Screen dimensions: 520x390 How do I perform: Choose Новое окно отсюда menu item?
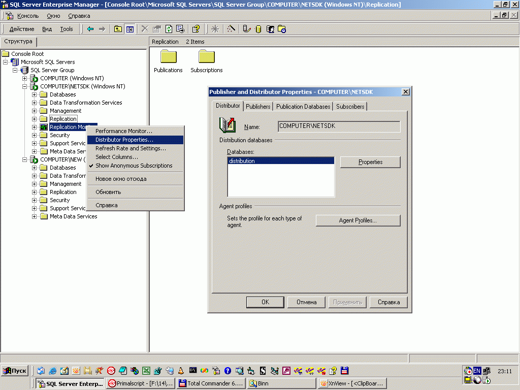[135, 179]
